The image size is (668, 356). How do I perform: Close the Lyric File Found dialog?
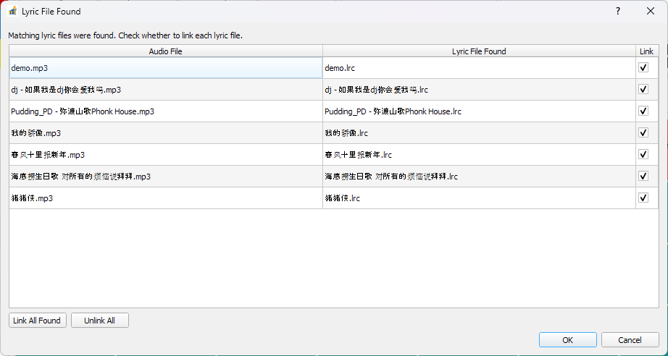(x=651, y=12)
